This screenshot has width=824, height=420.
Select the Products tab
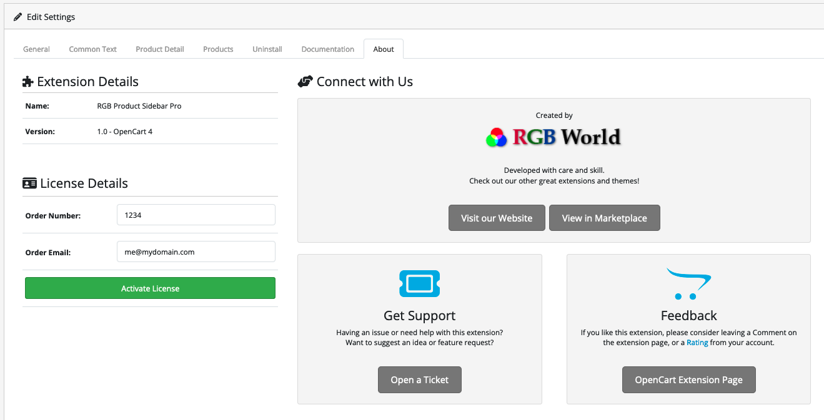218,49
